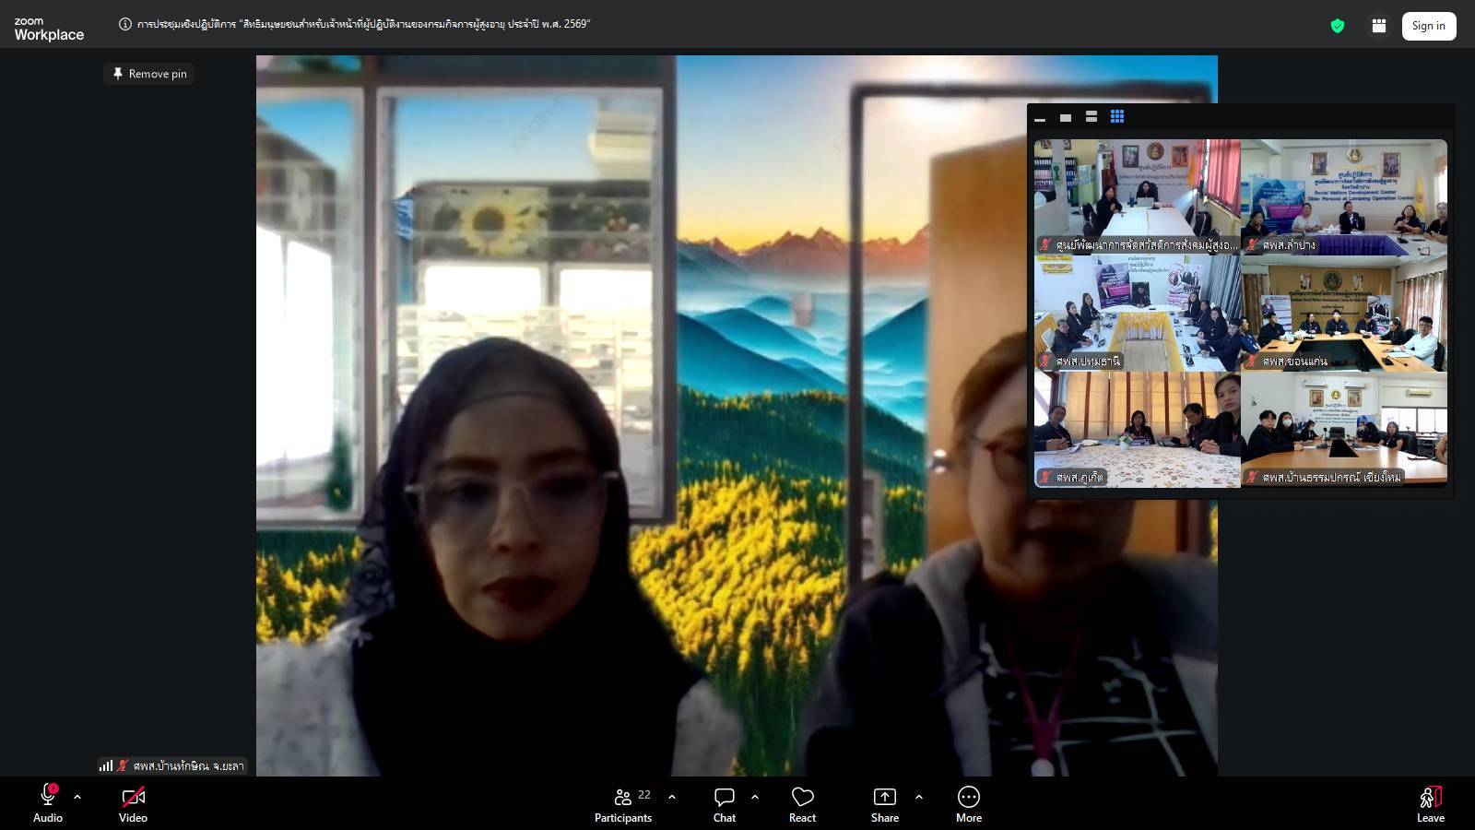Open the More options menu
The image size is (1475, 830).
coord(968,803)
